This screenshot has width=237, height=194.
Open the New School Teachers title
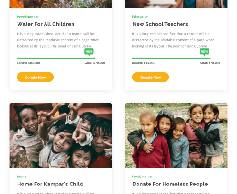pyautogui.click(x=160, y=24)
